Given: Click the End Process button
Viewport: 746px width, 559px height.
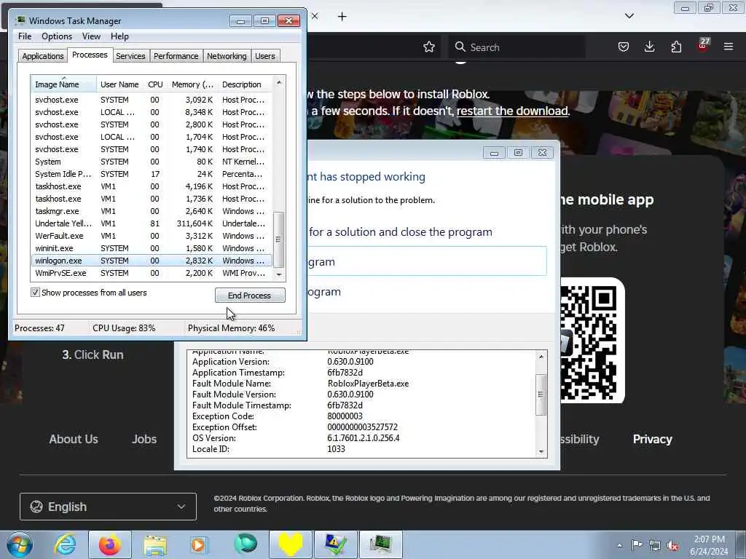Looking at the screenshot, I should pos(250,296).
